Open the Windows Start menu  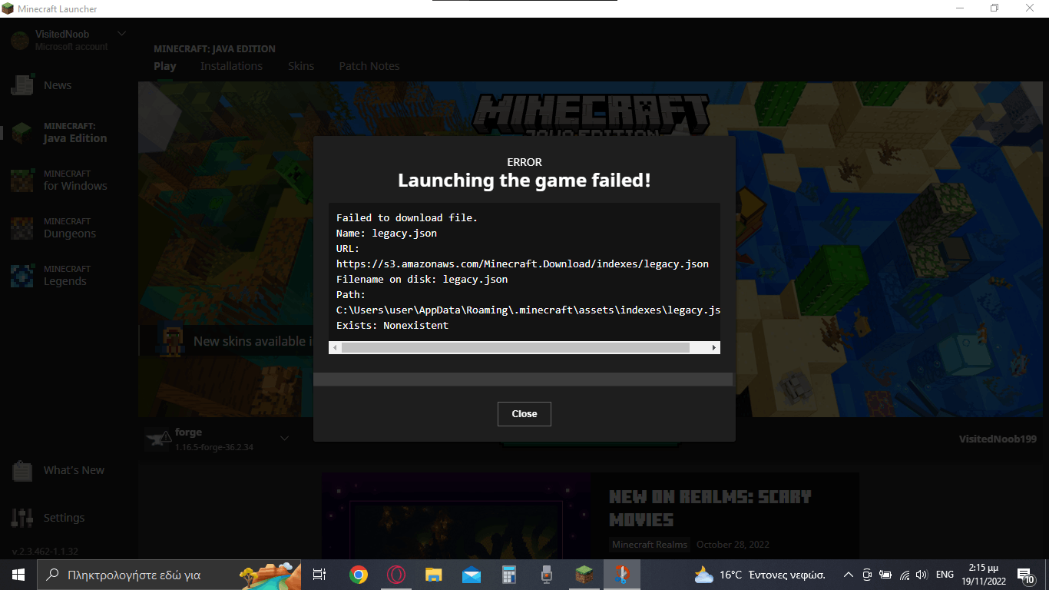click(x=18, y=575)
